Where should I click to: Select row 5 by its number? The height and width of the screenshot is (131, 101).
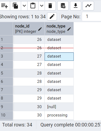coord(6,73)
